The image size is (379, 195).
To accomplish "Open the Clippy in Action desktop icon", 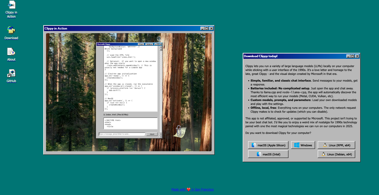I will pyautogui.click(x=11, y=9).
